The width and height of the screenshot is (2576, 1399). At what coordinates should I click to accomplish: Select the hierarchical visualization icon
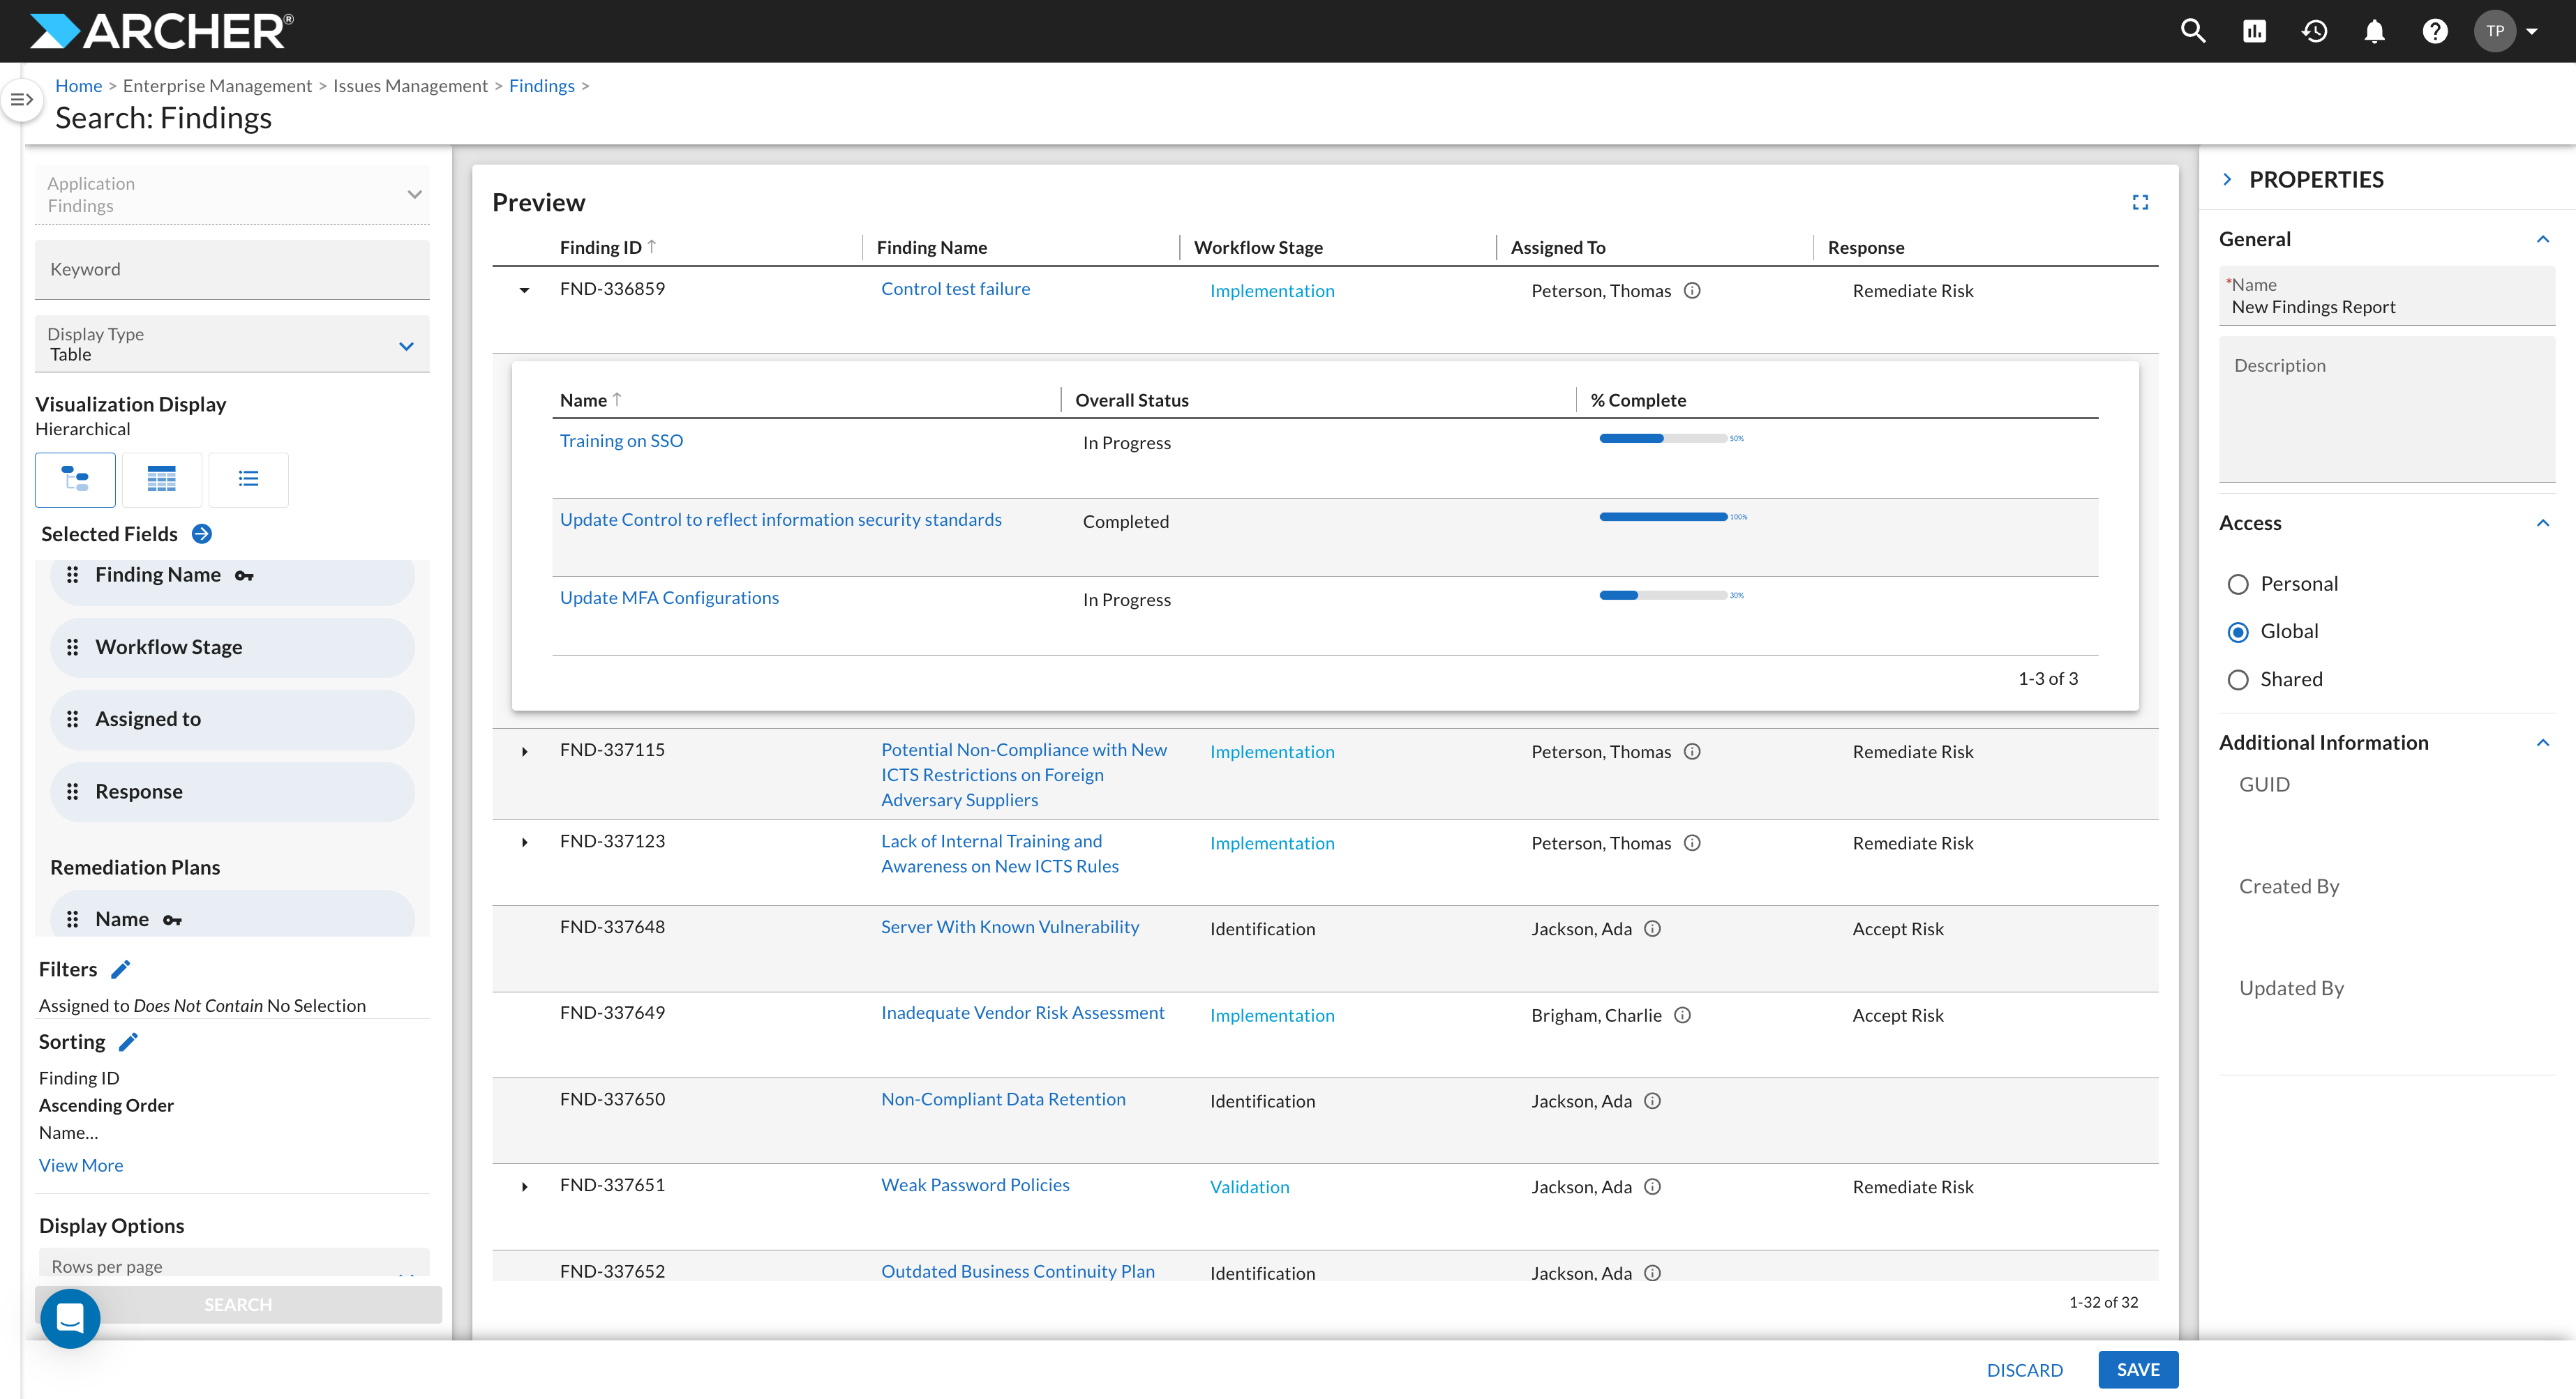[x=75, y=480]
